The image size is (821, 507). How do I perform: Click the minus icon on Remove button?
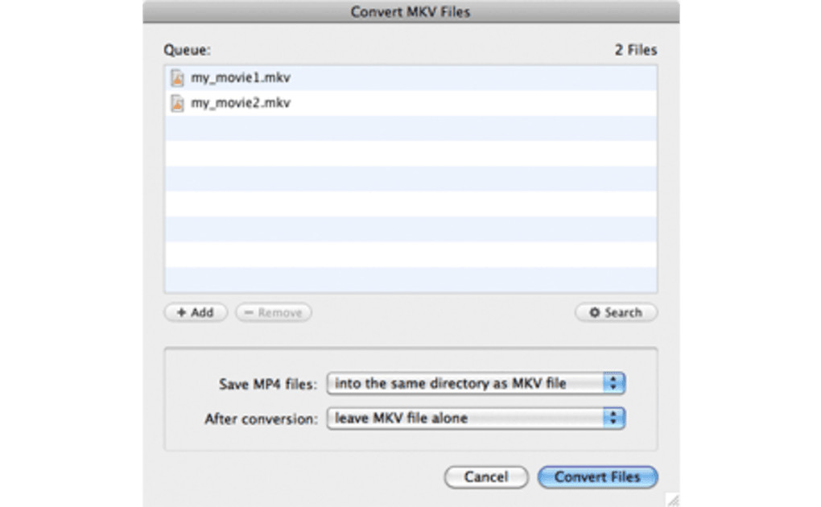tap(249, 312)
